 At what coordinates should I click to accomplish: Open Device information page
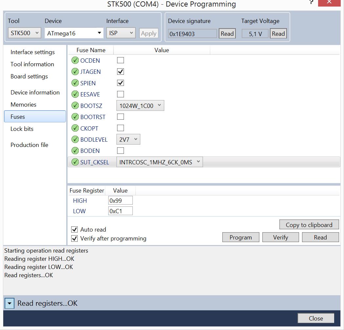pos(35,93)
